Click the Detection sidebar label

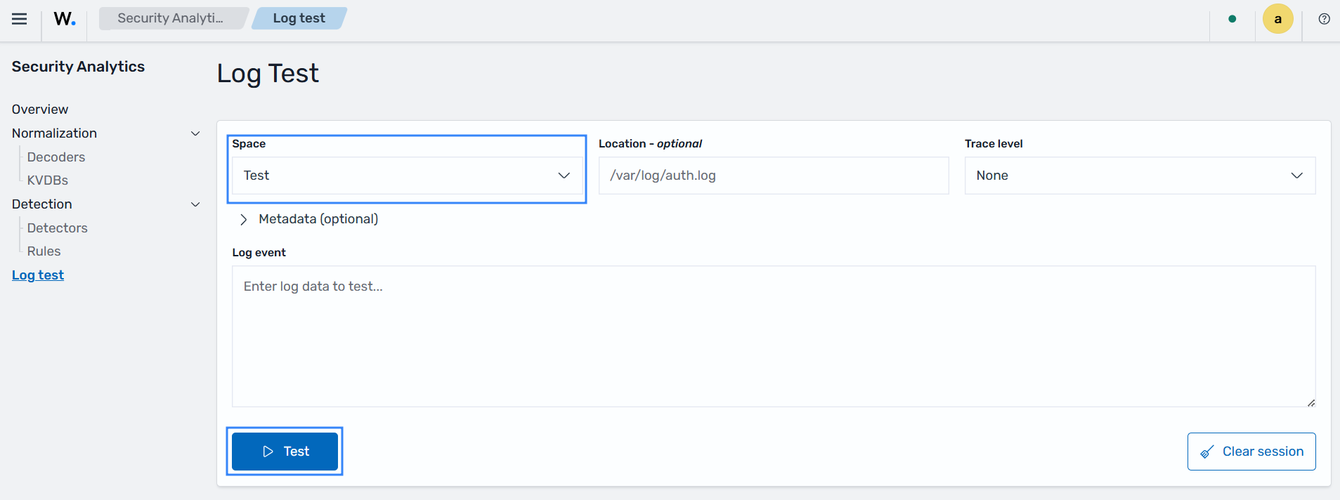point(42,204)
